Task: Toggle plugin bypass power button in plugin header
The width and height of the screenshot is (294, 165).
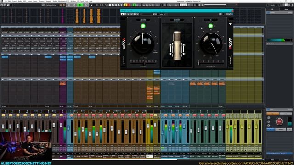Action: [x=123, y=14]
